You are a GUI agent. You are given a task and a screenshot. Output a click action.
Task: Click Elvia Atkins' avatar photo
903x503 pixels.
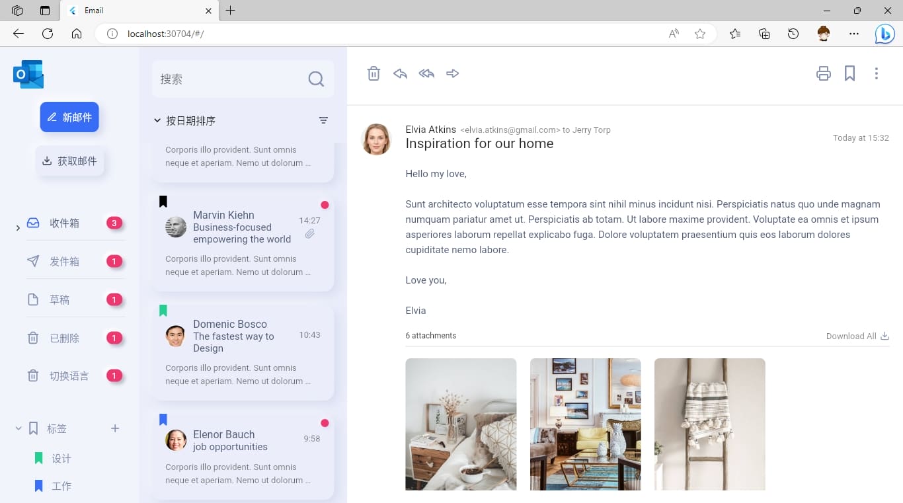(x=376, y=139)
